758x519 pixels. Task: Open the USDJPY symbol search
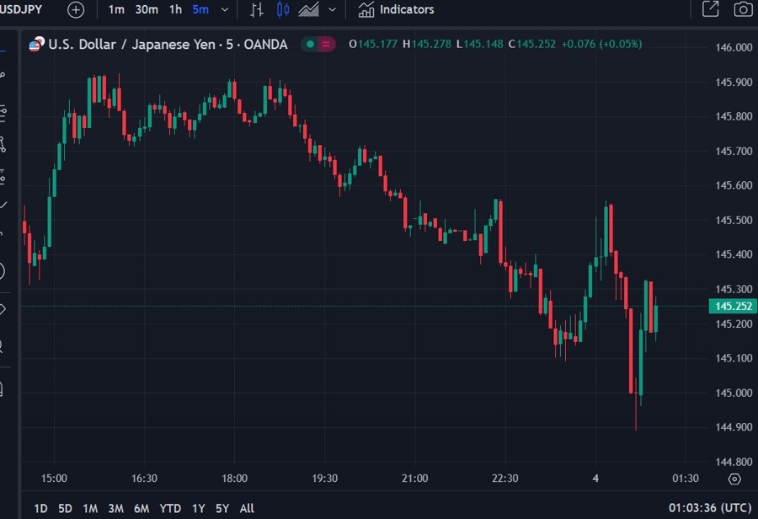(x=22, y=10)
